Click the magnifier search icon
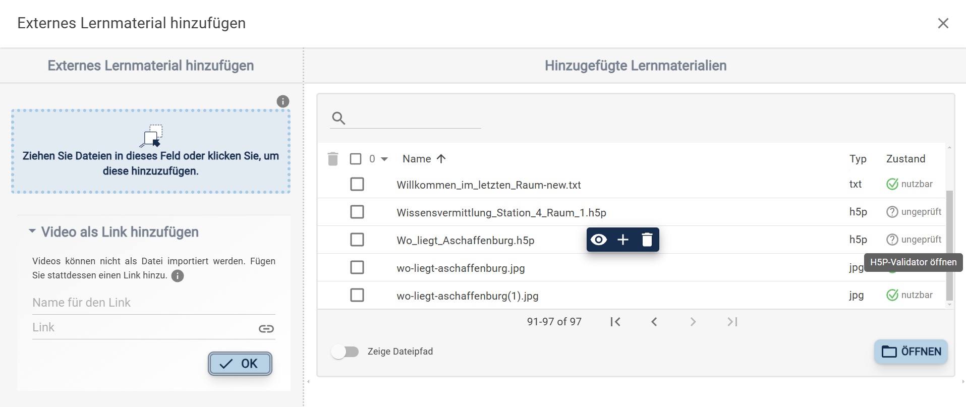The width and height of the screenshot is (966, 407). pos(338,118)
